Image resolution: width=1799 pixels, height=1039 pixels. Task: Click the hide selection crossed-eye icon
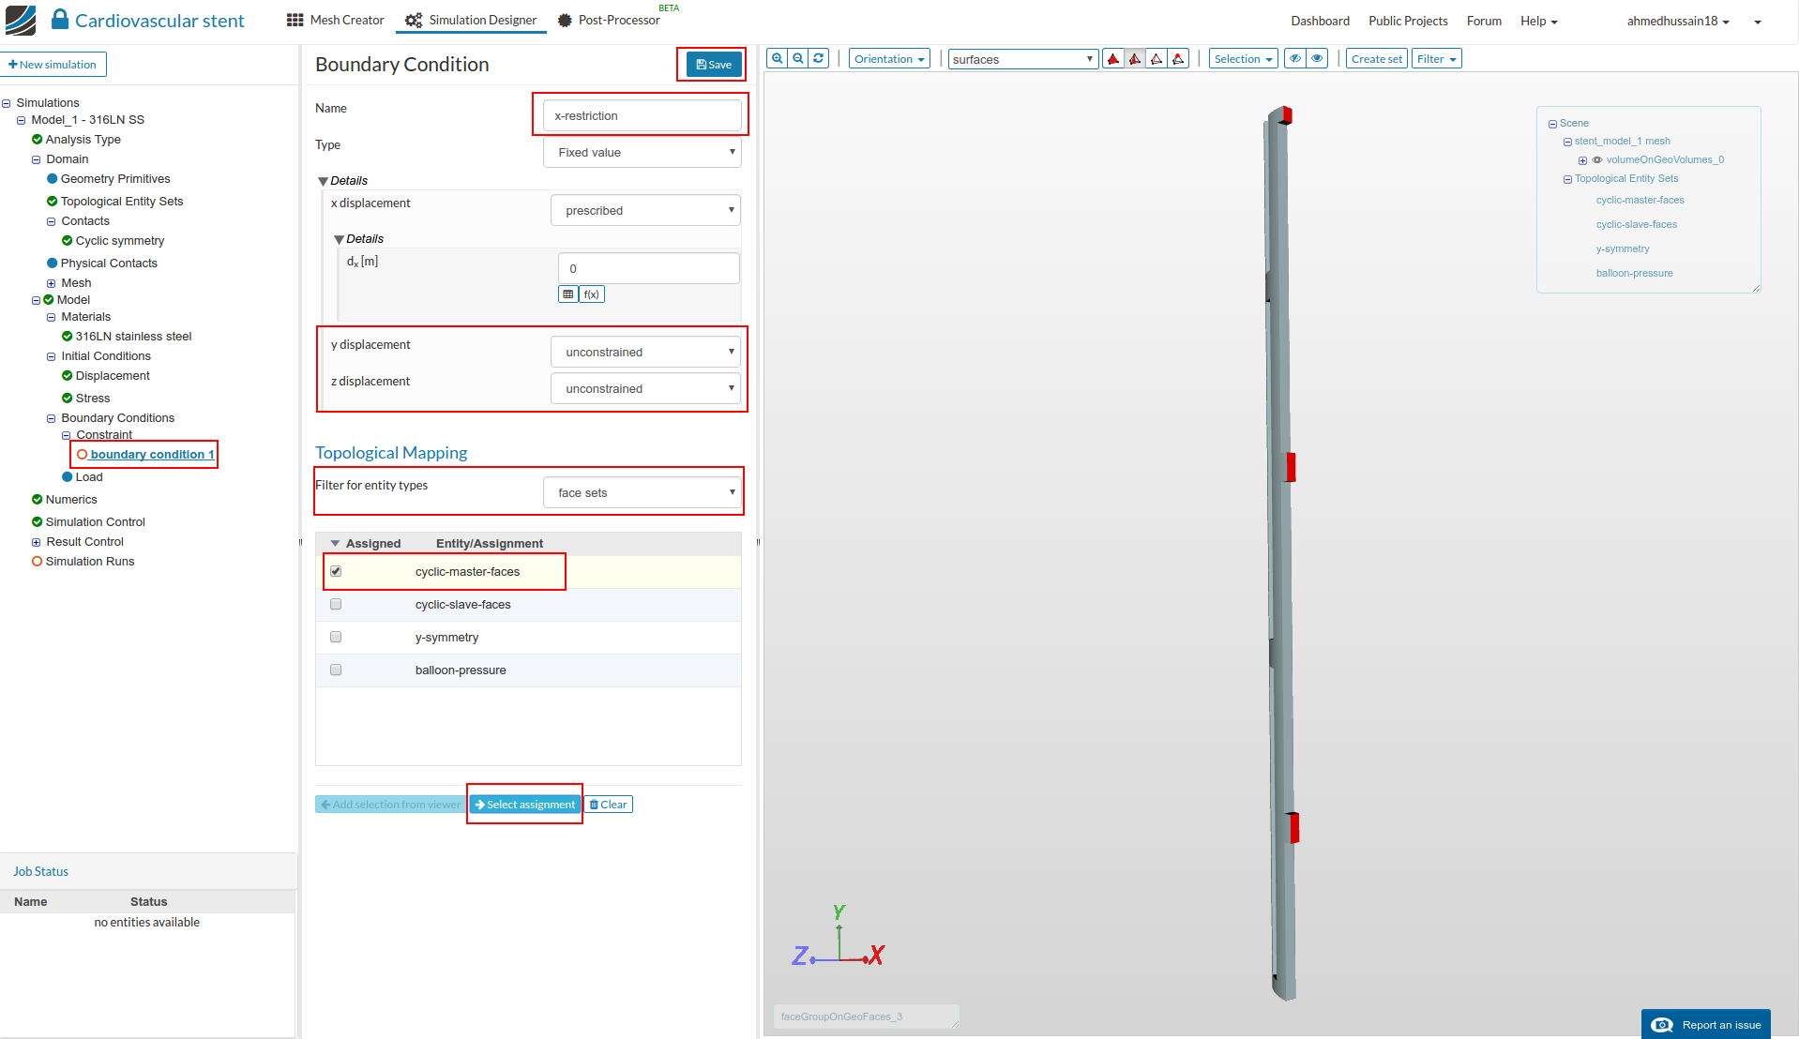[x=1295, y=58]
